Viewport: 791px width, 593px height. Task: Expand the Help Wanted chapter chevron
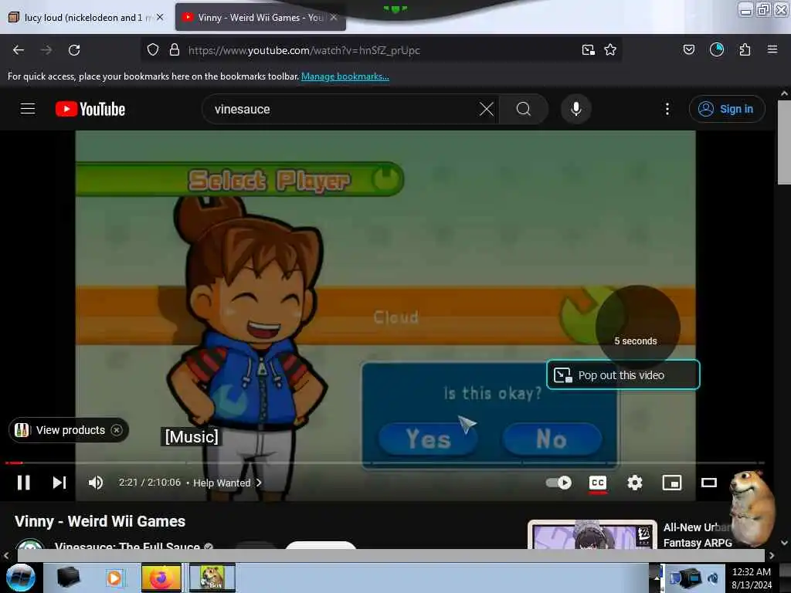pos(259,483)
